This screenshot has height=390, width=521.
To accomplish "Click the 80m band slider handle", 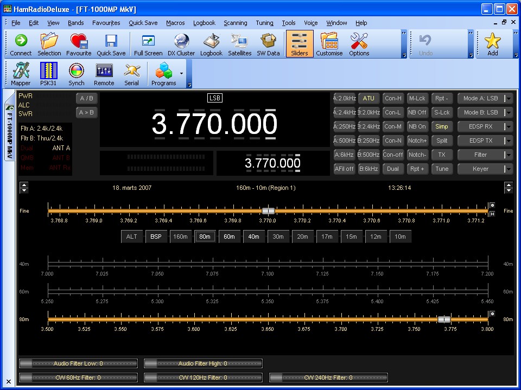I will point(444,319).
